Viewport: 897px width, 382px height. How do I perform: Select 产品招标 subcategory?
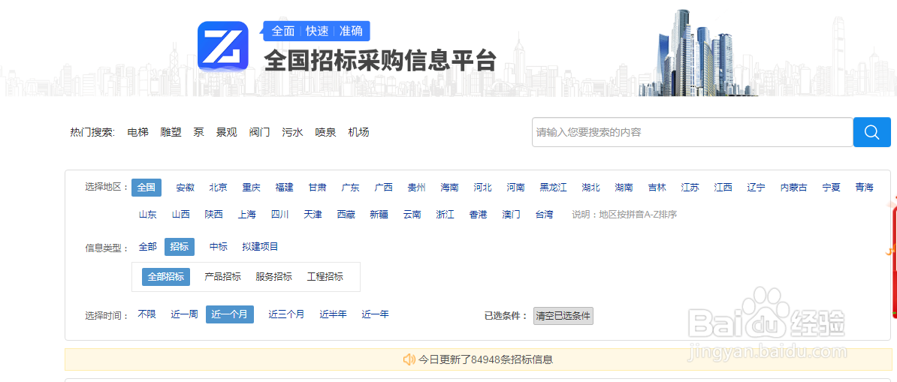222,277
